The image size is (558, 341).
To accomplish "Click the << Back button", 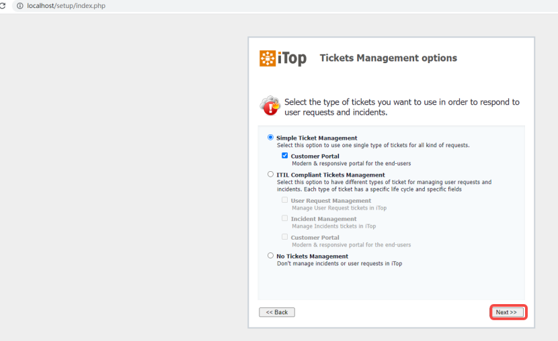I will (x=277, y=312).
